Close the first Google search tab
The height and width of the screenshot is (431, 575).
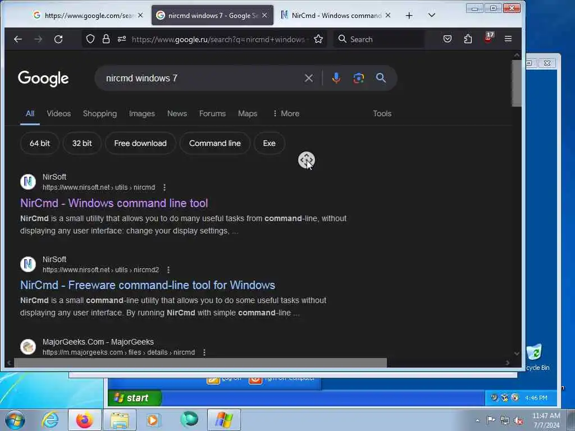click(x=140, y=15)
